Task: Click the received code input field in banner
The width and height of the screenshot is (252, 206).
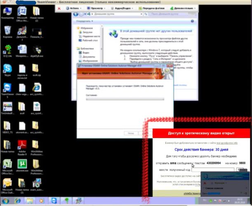Action: tap(213, 170)
